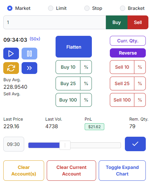Reverse the current position
The image size is (152, 187).
[128, 53]
